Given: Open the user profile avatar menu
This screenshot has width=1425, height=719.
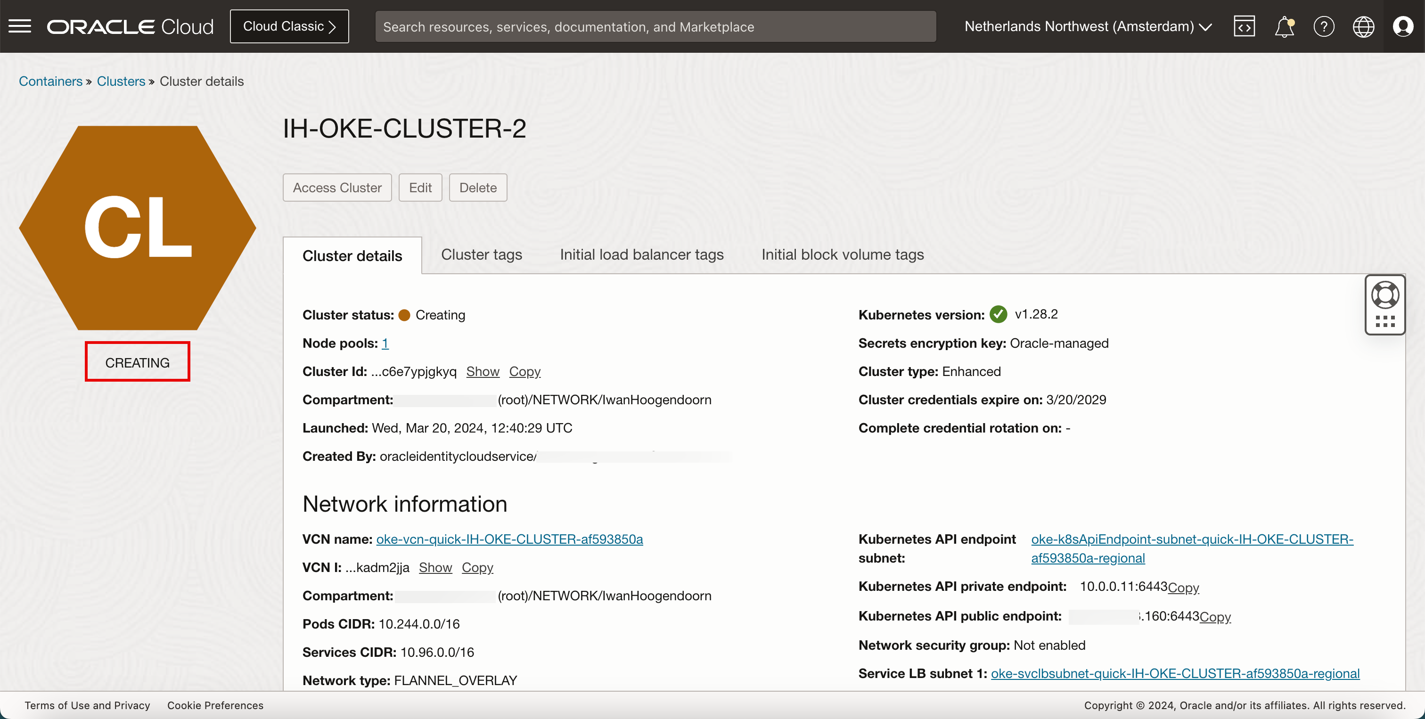Looking at the screenshot, I should (x=1403, y=26).
